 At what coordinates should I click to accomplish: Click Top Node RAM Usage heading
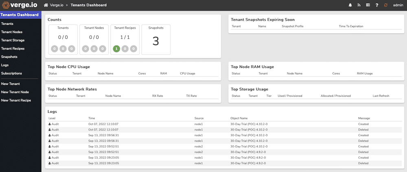click(x=252, y=67)
